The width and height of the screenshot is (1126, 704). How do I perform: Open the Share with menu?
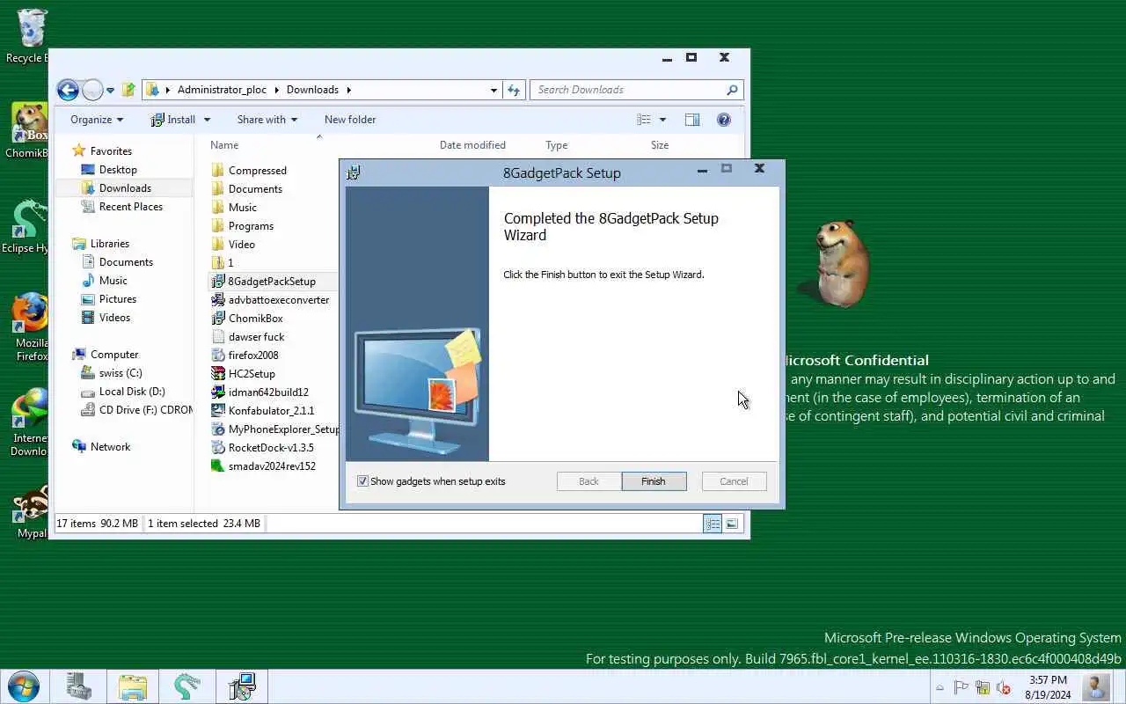267,120
